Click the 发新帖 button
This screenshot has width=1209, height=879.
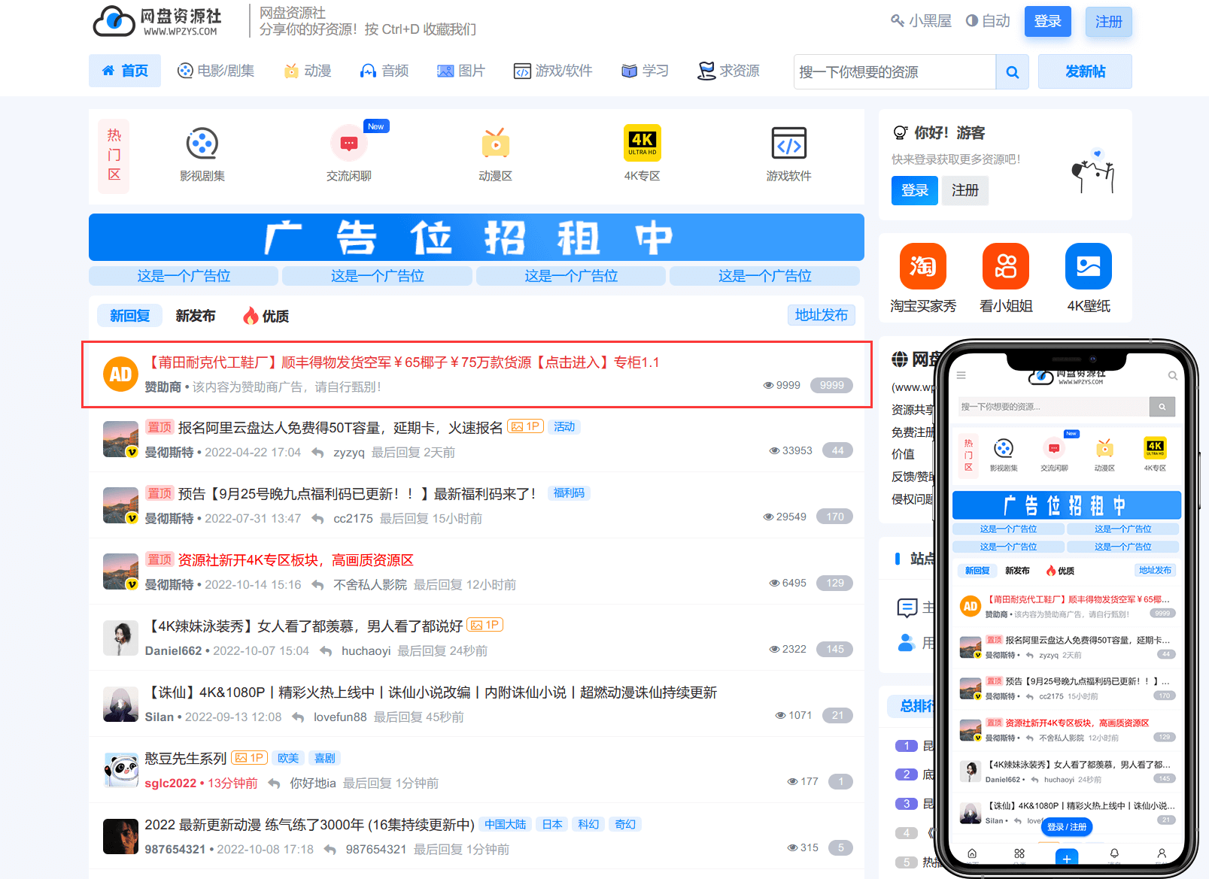point(1085,71)
